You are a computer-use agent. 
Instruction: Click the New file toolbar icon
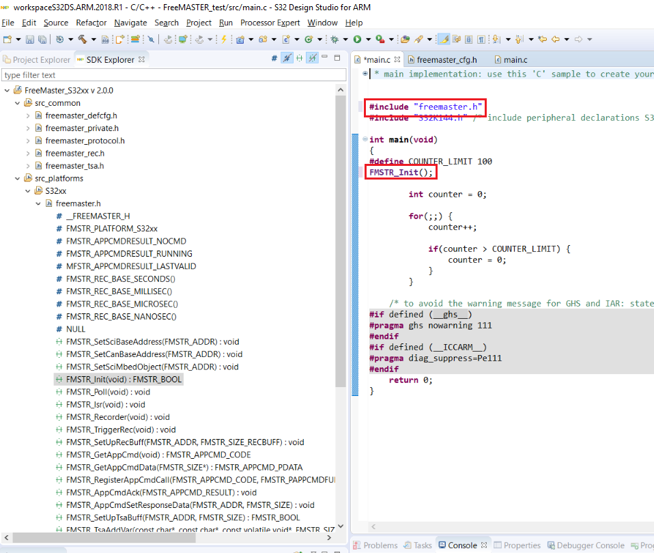(x=8, y=39)
